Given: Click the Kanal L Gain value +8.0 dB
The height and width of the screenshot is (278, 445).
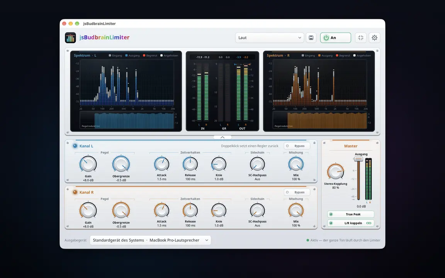Looking at the screenshot, I should (x=88, y=180).
